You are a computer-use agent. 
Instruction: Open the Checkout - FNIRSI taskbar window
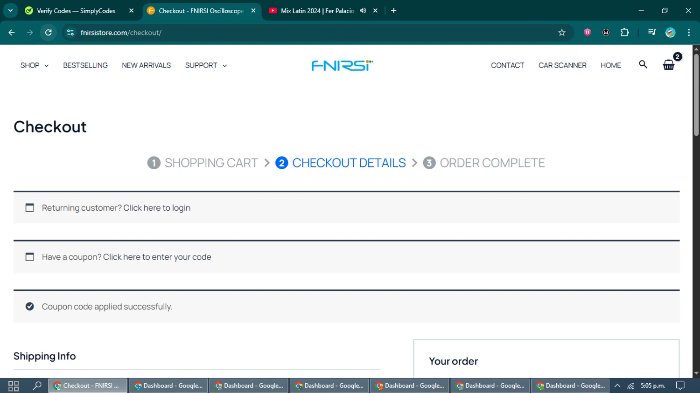[x=88, y=386]
